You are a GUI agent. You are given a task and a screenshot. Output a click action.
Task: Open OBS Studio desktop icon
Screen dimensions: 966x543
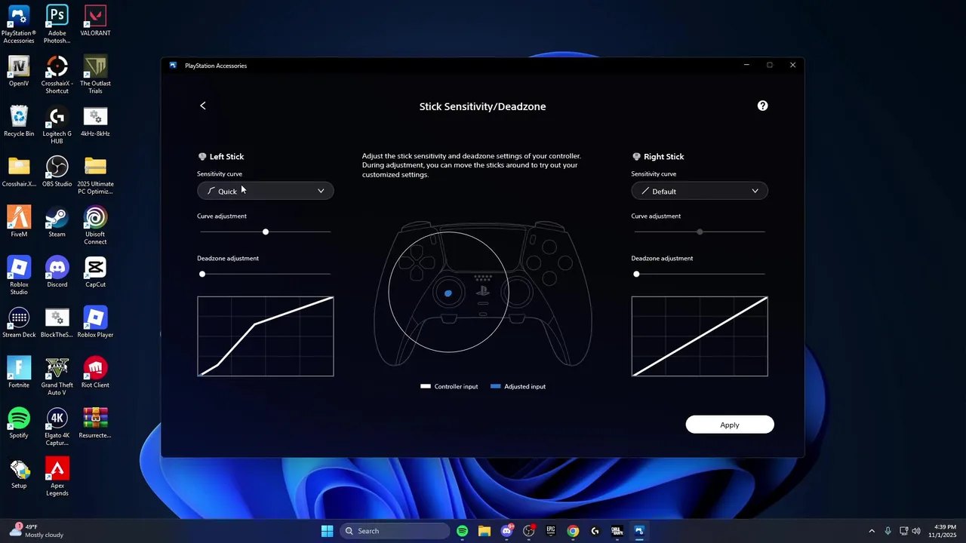tap(57, 172)
